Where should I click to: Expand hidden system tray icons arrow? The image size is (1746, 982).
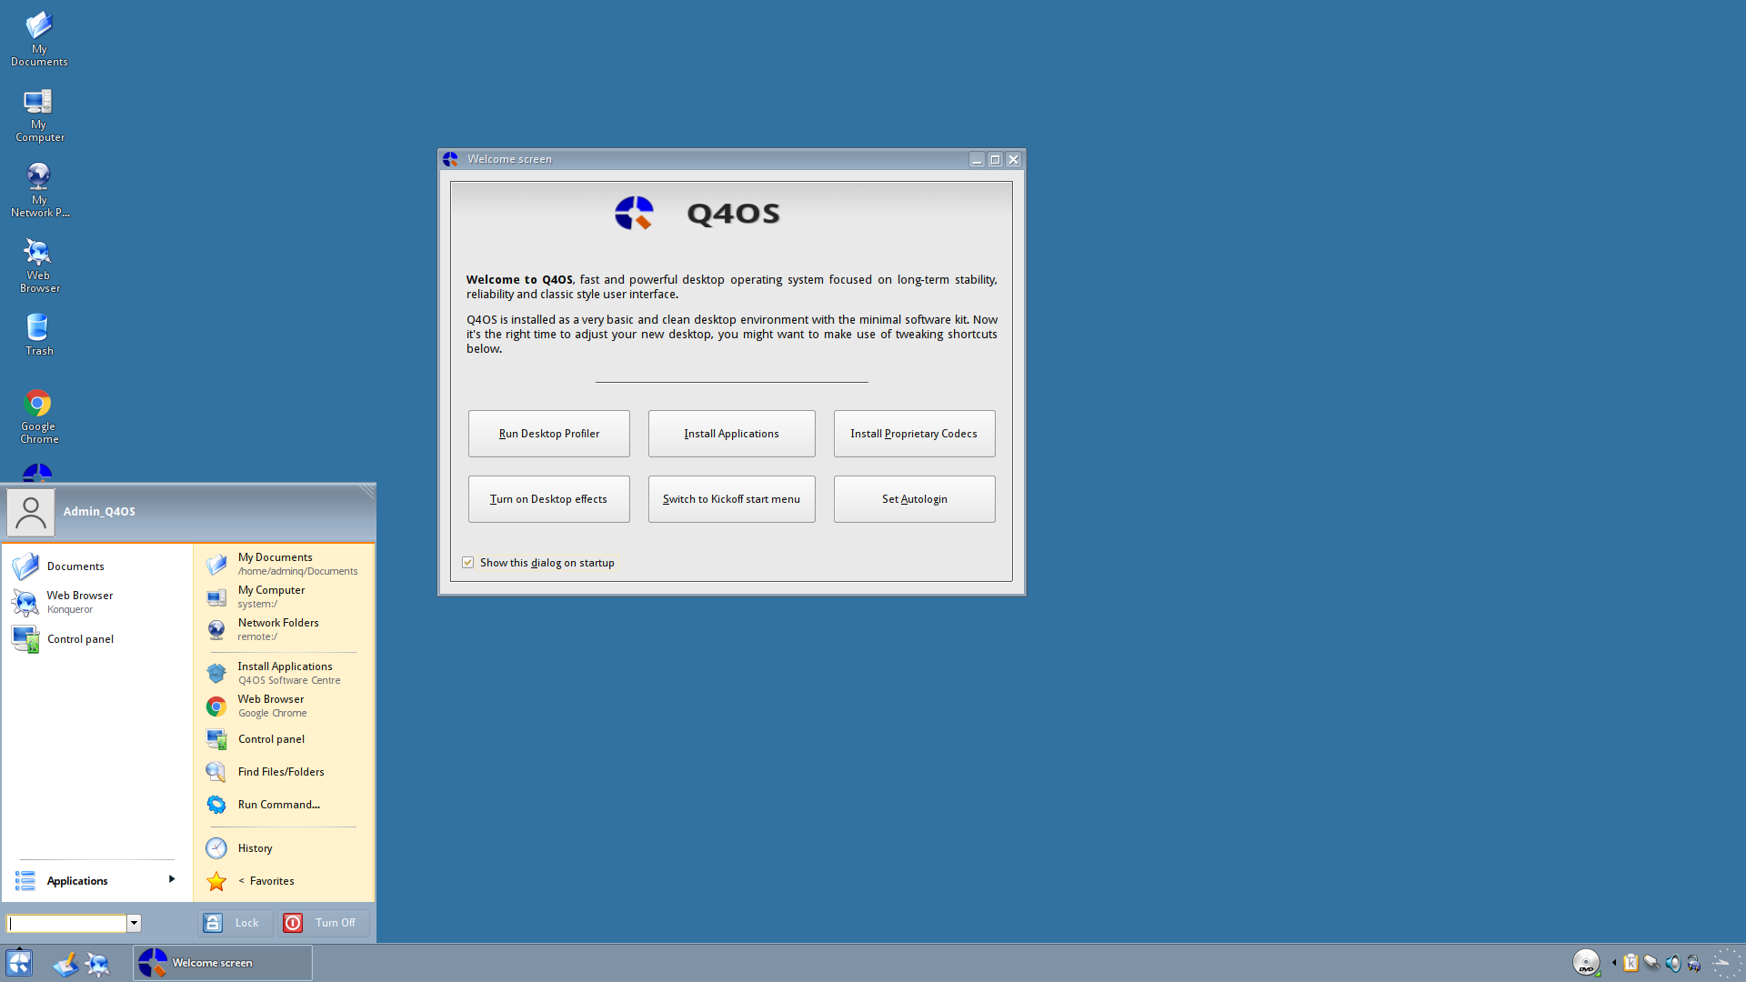pos(1614,962)
